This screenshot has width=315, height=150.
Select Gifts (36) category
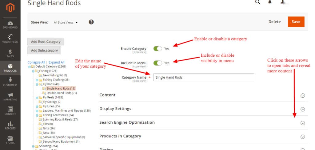click(49, 128)
